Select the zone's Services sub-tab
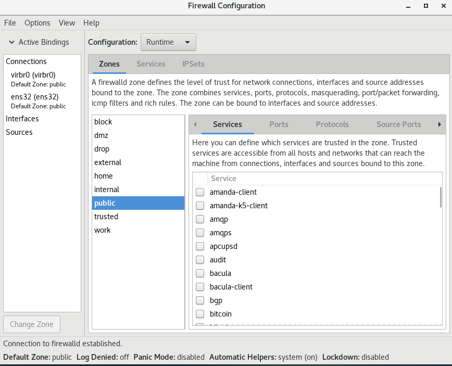 (228, 124)
